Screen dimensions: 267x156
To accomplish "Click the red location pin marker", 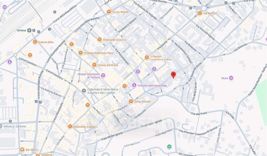I will [x=173, y=75].
